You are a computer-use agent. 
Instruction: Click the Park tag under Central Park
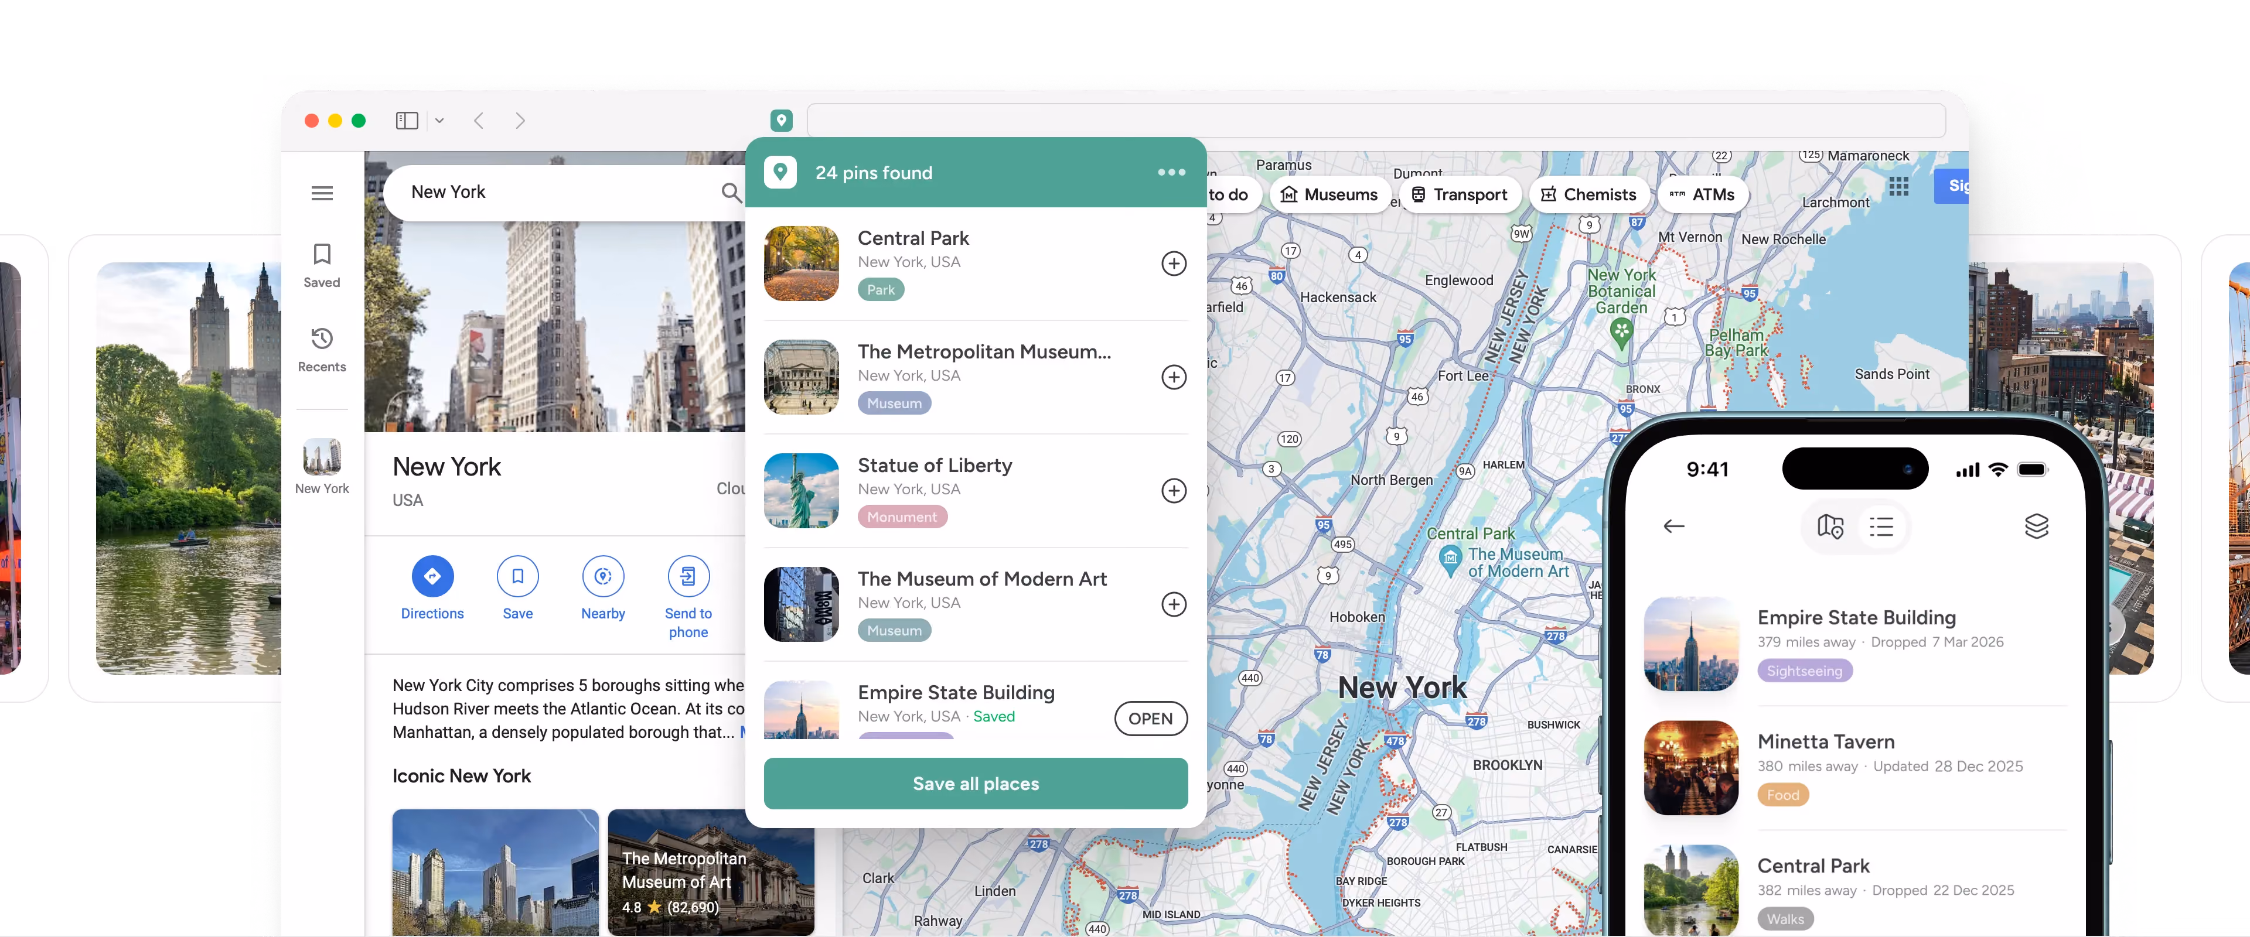pos(881,290)
